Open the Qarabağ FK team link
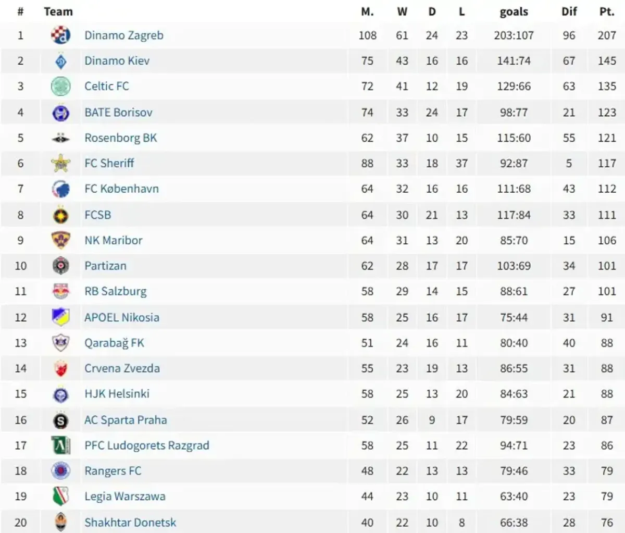The width and height of the screenshot is (625, 533). click(114, 343)
